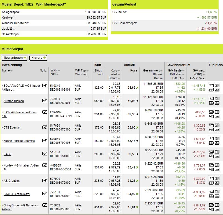Sort by WKN using its arrow
This screenshot has height=215, width=223.
click(59, 71)
